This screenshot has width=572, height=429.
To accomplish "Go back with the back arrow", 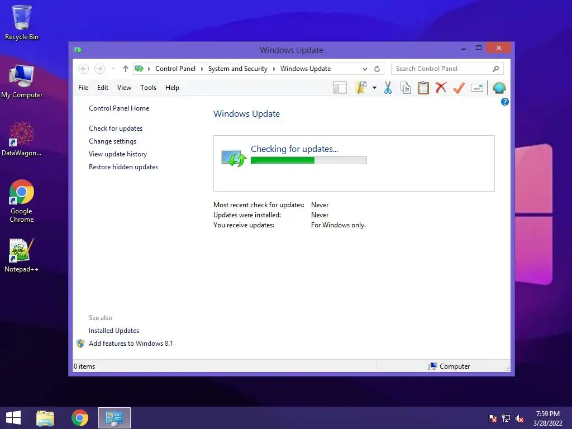I will pos(84,69).
